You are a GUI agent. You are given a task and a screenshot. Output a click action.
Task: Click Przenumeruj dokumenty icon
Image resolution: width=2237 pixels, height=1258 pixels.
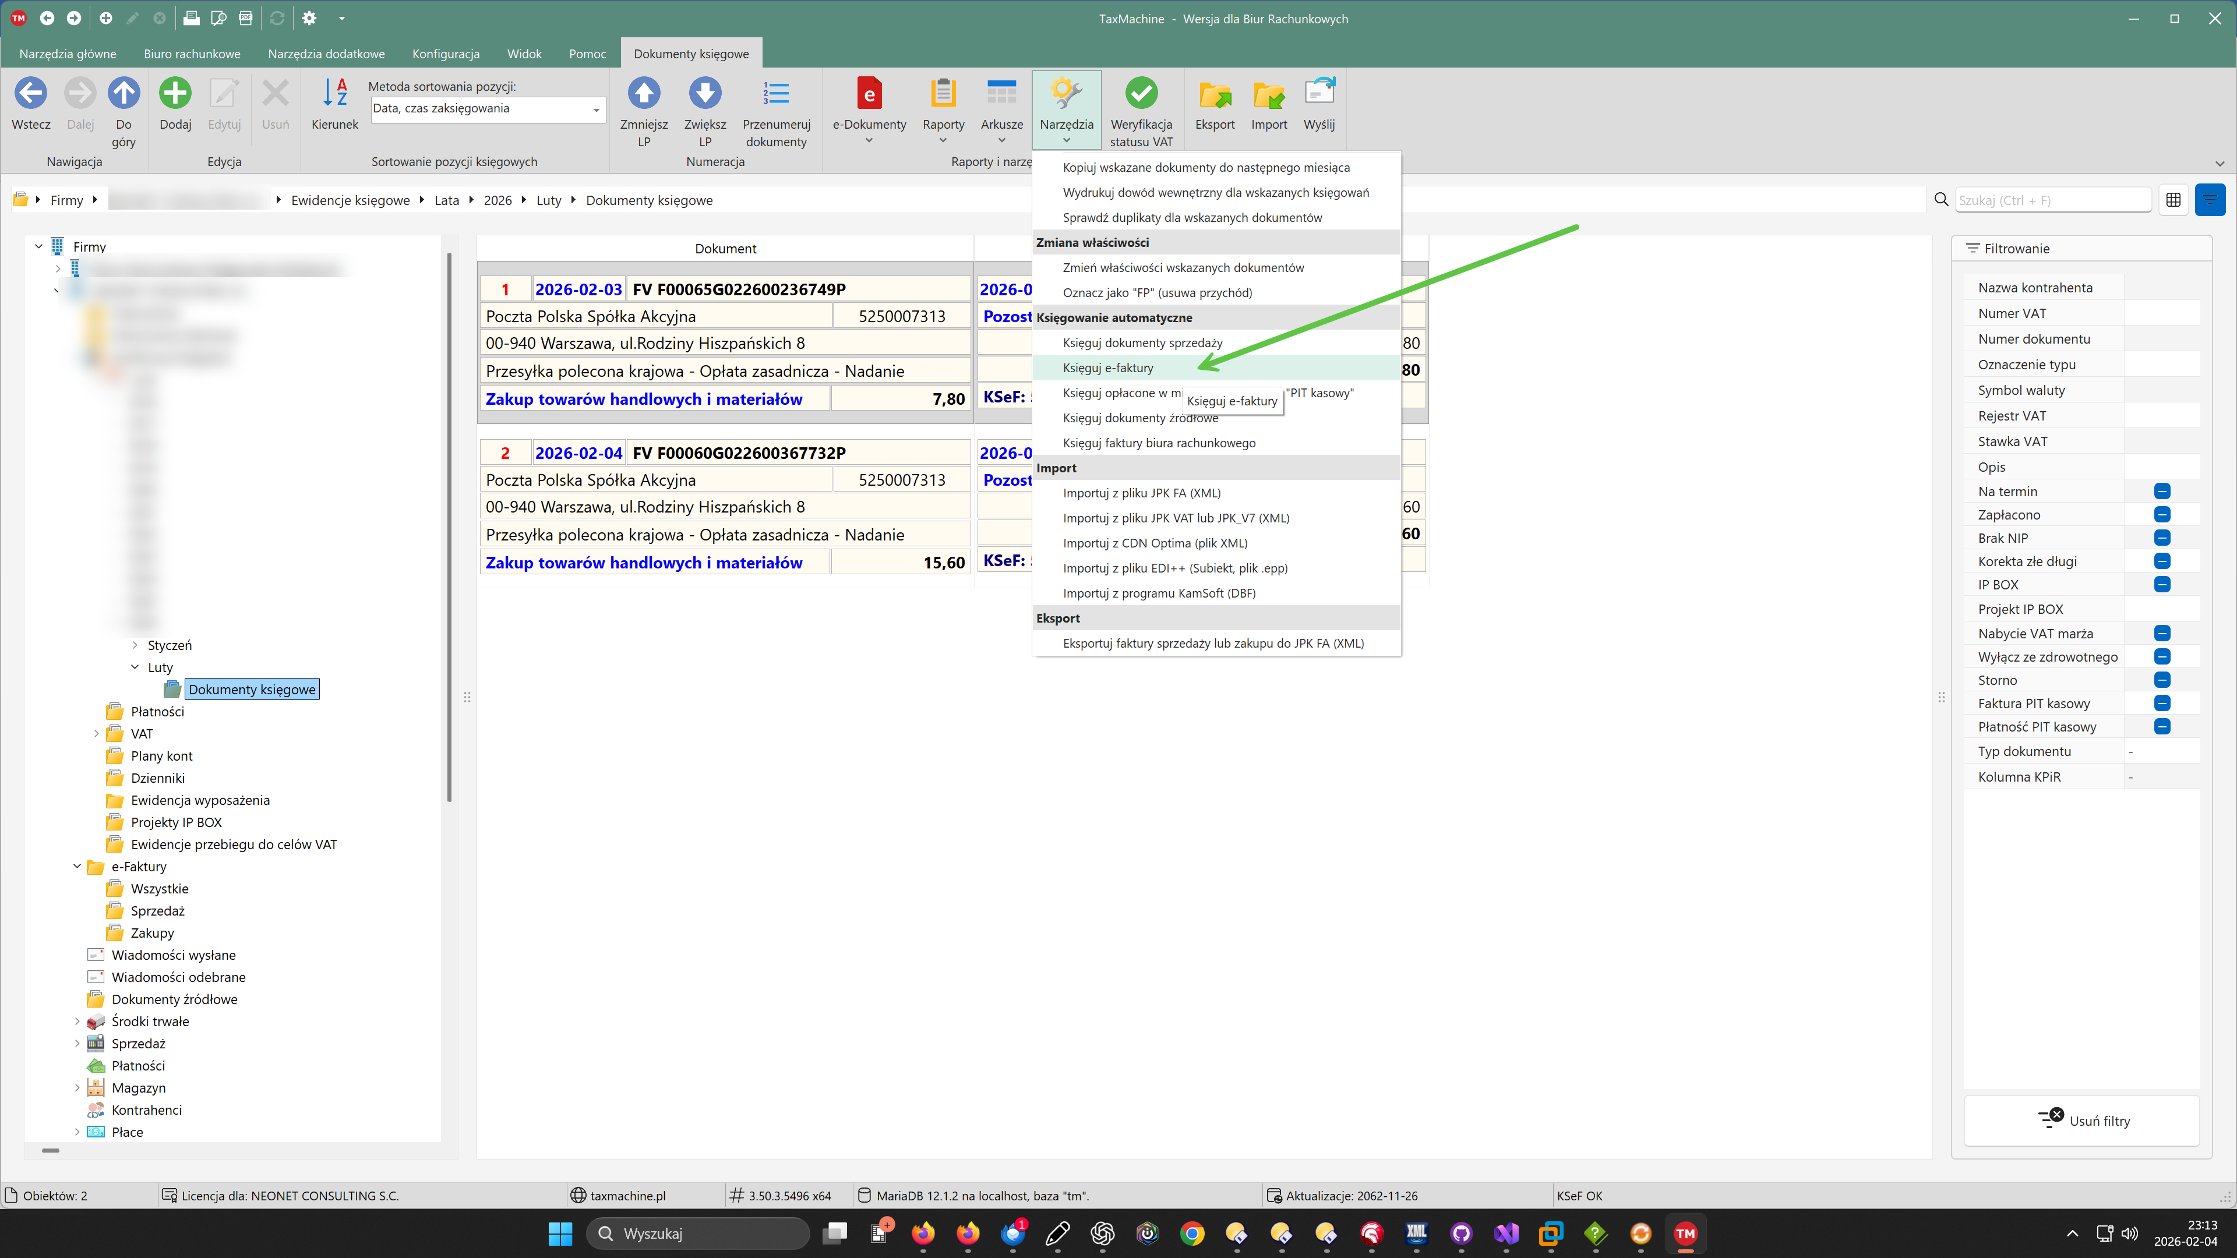(775, 94)
